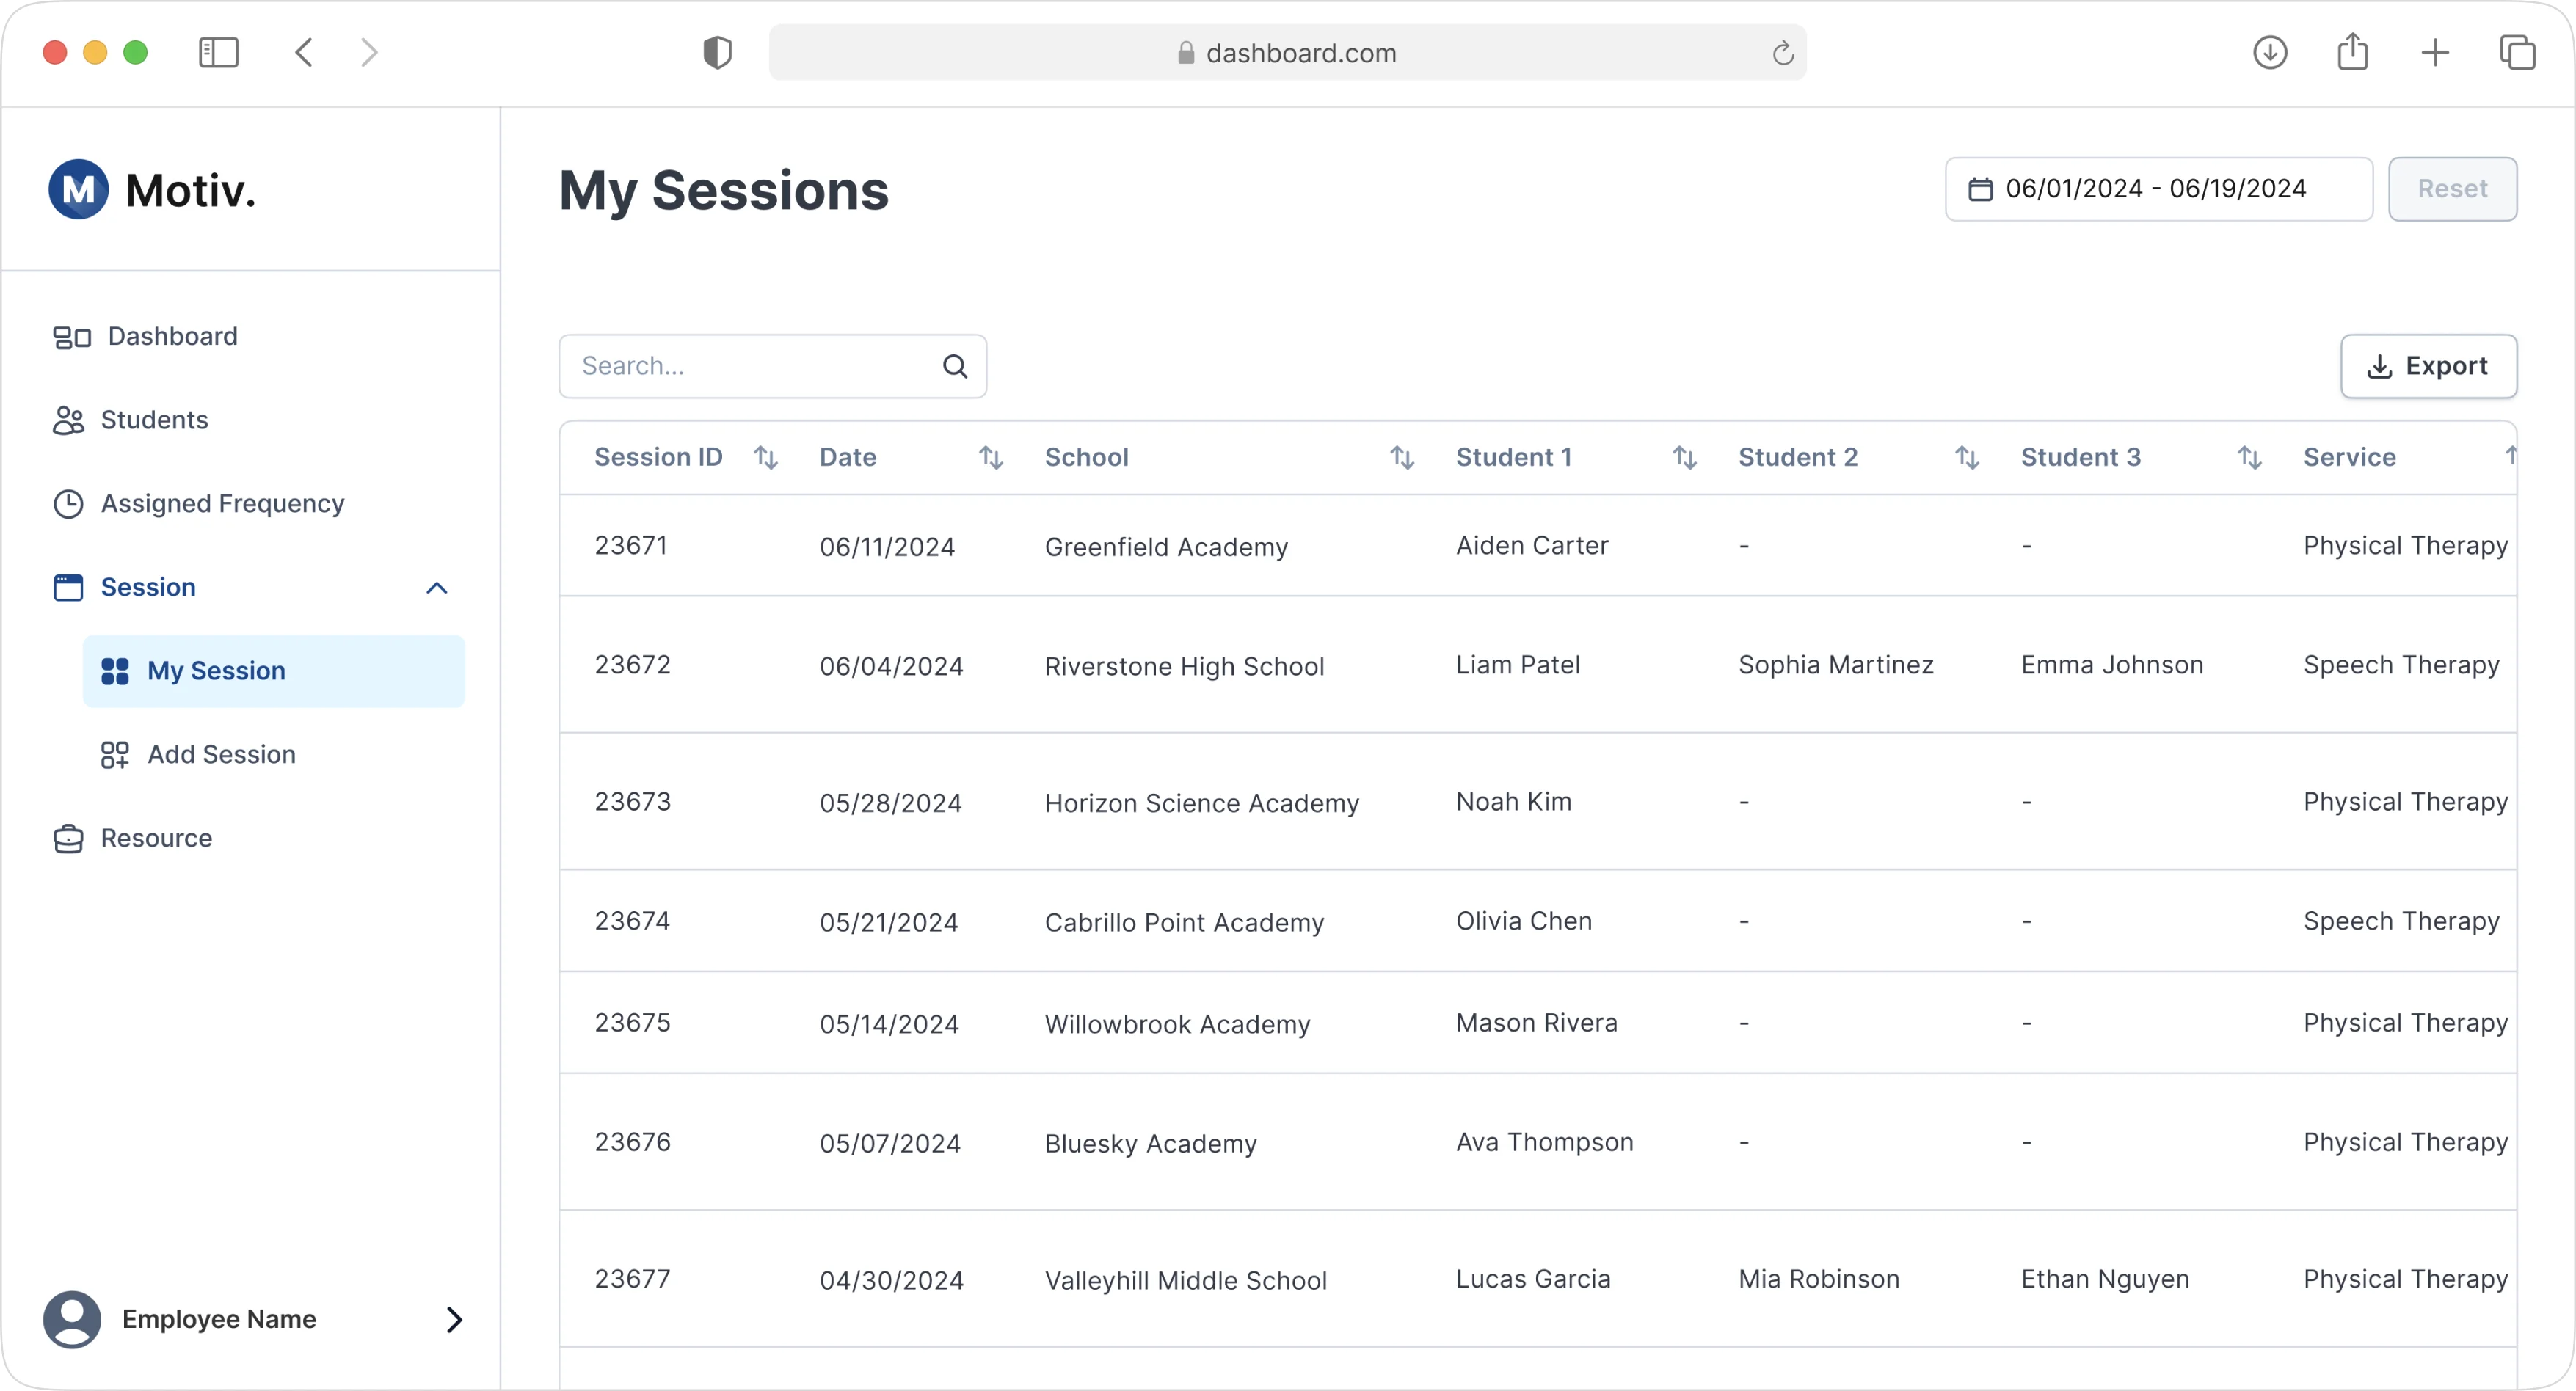Toggle the Date column sort order
Screen dimensions: 2576x1391
pos(992,457)
